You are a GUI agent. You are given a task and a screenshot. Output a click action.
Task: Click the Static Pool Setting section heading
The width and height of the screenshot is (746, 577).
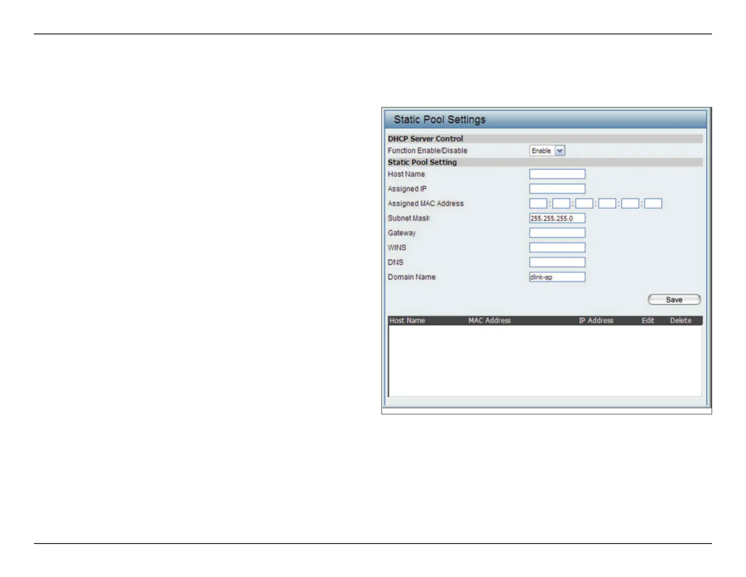(422, 162)
